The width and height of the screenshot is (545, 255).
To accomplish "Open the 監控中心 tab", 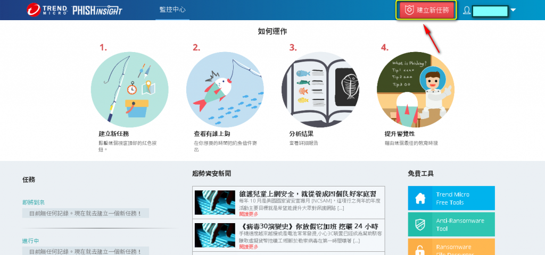I will (x=172, y=10).
